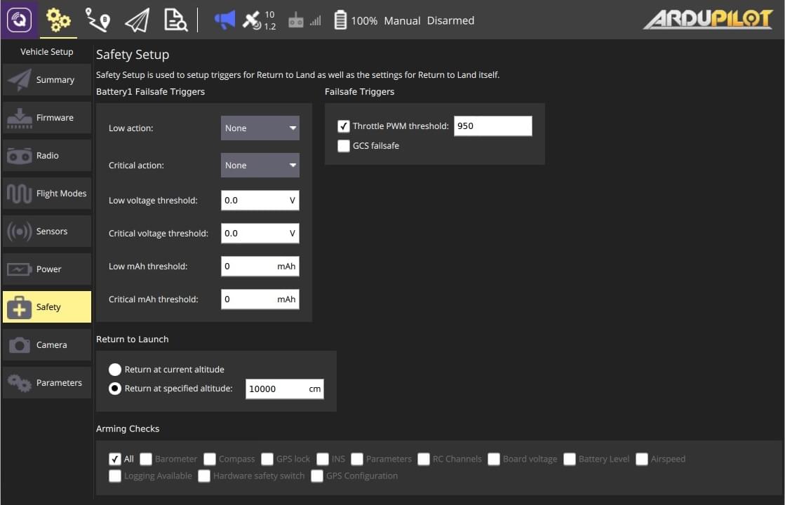The width and height of the screenshot is (785, 505).
Task: Click the Vehicle Setup gears icon
Action: pos(58,20)
